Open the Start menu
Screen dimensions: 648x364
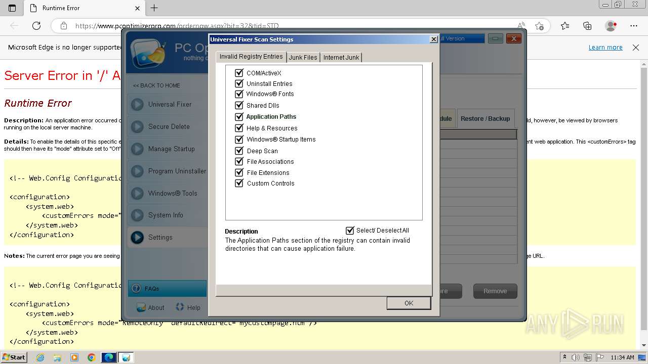click(14, 357)
